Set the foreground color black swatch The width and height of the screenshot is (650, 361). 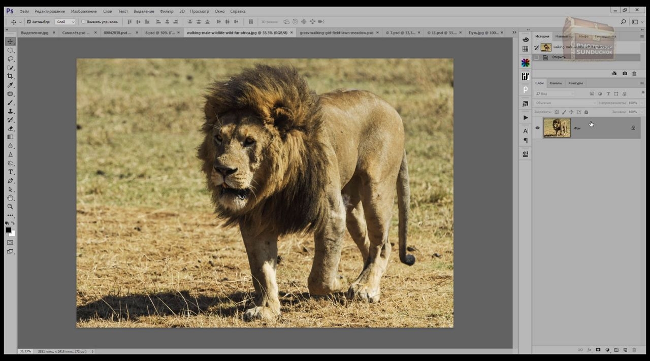8,230
